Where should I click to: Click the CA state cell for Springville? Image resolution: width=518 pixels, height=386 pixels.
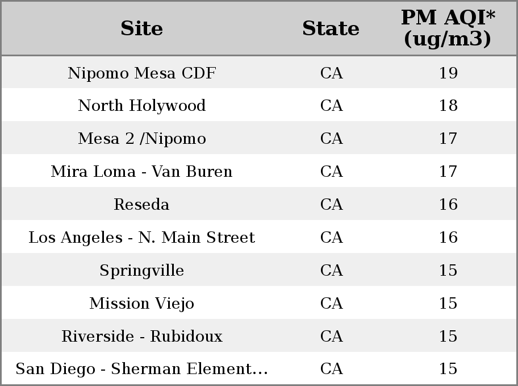click(x=332, y=270)
